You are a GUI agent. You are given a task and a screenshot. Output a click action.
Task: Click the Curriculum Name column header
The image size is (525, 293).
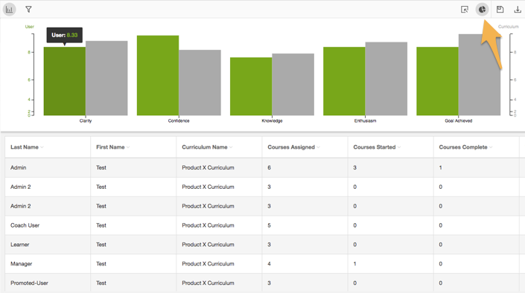(x=205, y=147)
